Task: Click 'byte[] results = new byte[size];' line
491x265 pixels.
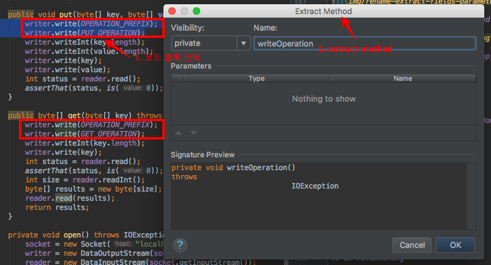Action: pyautogui.click(x=93, y=189)
